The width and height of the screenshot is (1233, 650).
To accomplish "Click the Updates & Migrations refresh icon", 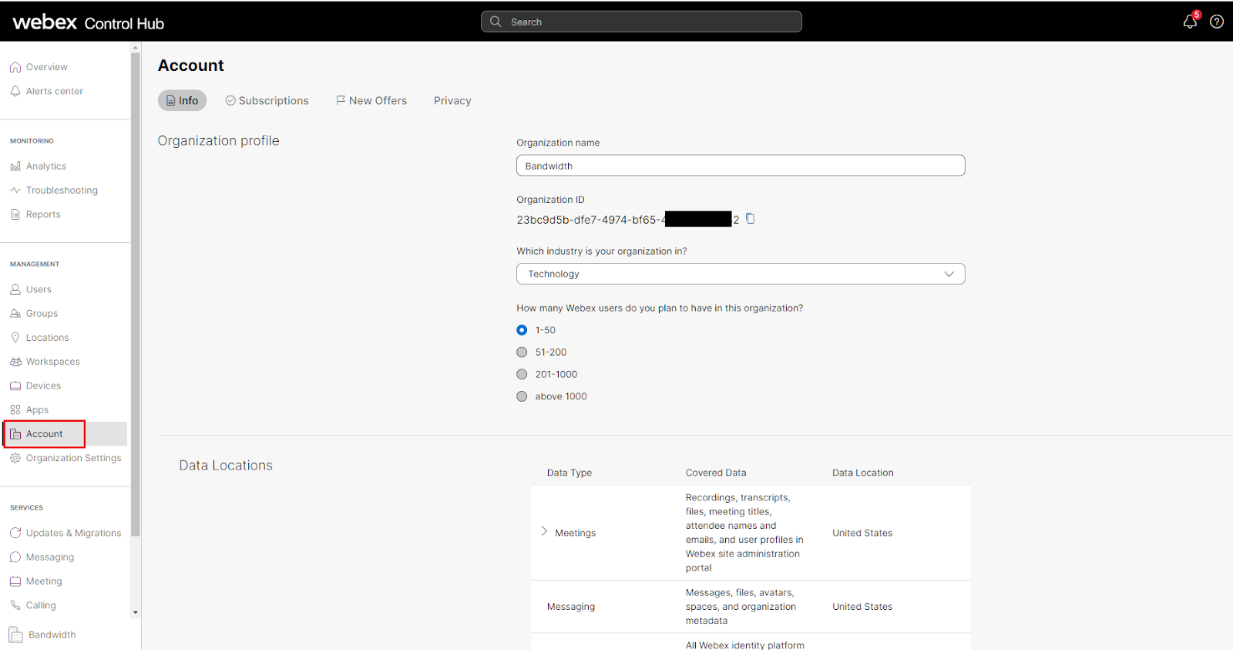I will (x=15, y=533).
